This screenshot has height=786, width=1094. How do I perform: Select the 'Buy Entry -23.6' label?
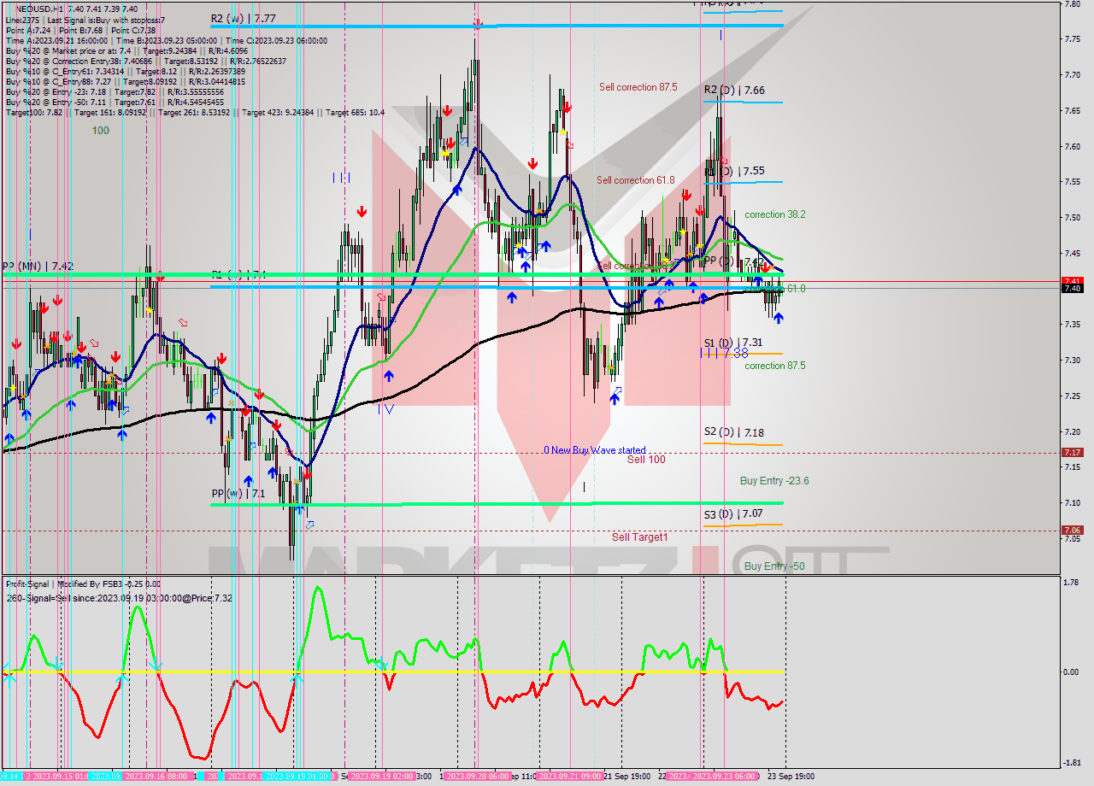(774, 481)
